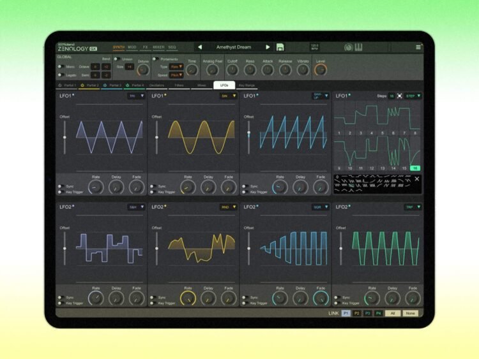Enable the Legato switch
The width and height of the screenshot is (479, 359).
[x=61, y=75]
